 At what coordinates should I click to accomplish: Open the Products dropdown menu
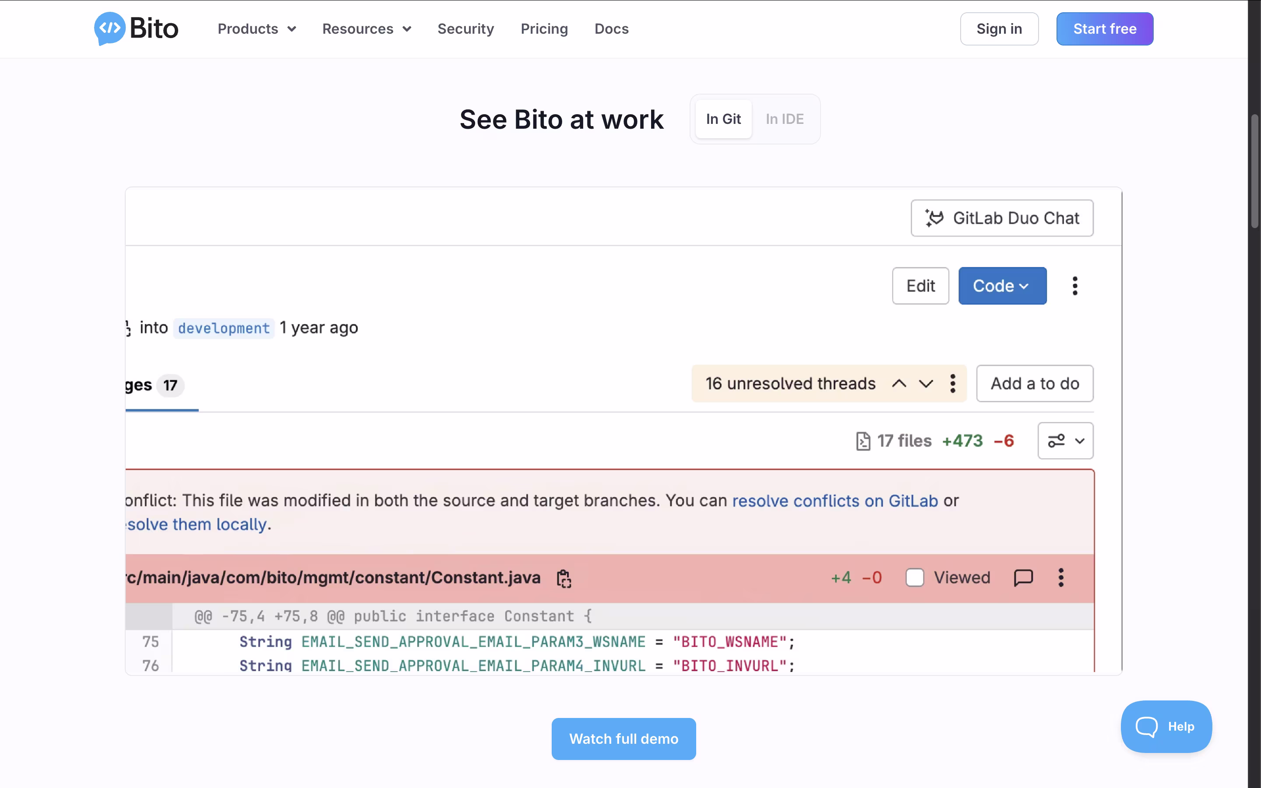click(257, 28)
